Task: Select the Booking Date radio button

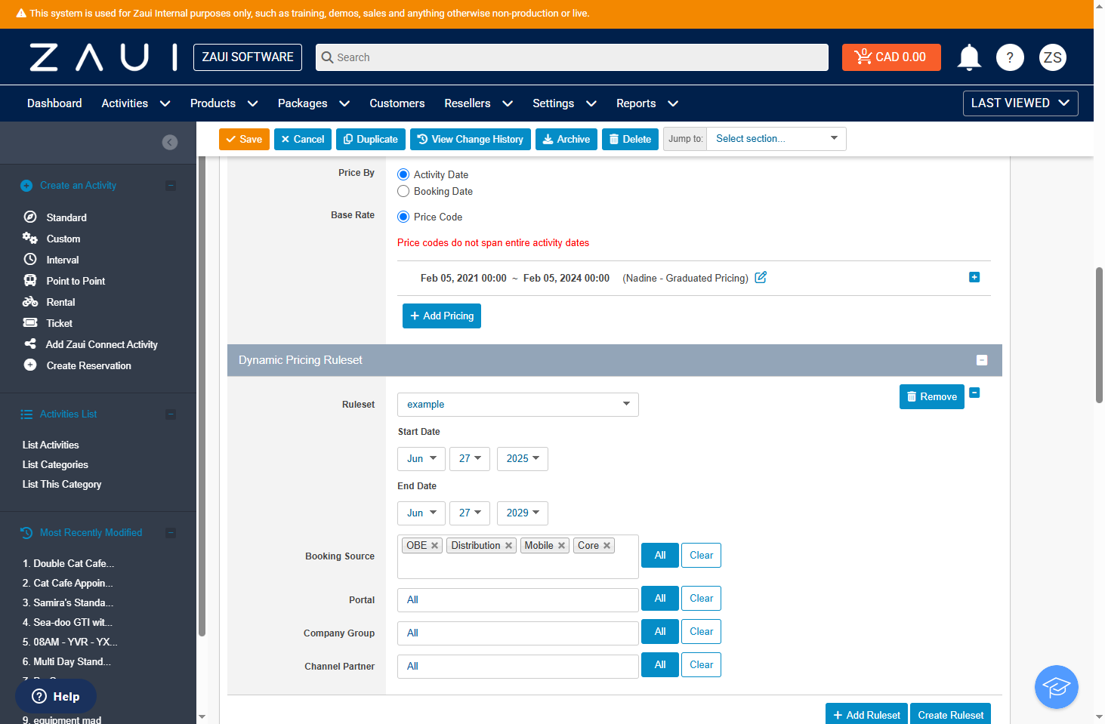Action: click(x=403, y=191)
